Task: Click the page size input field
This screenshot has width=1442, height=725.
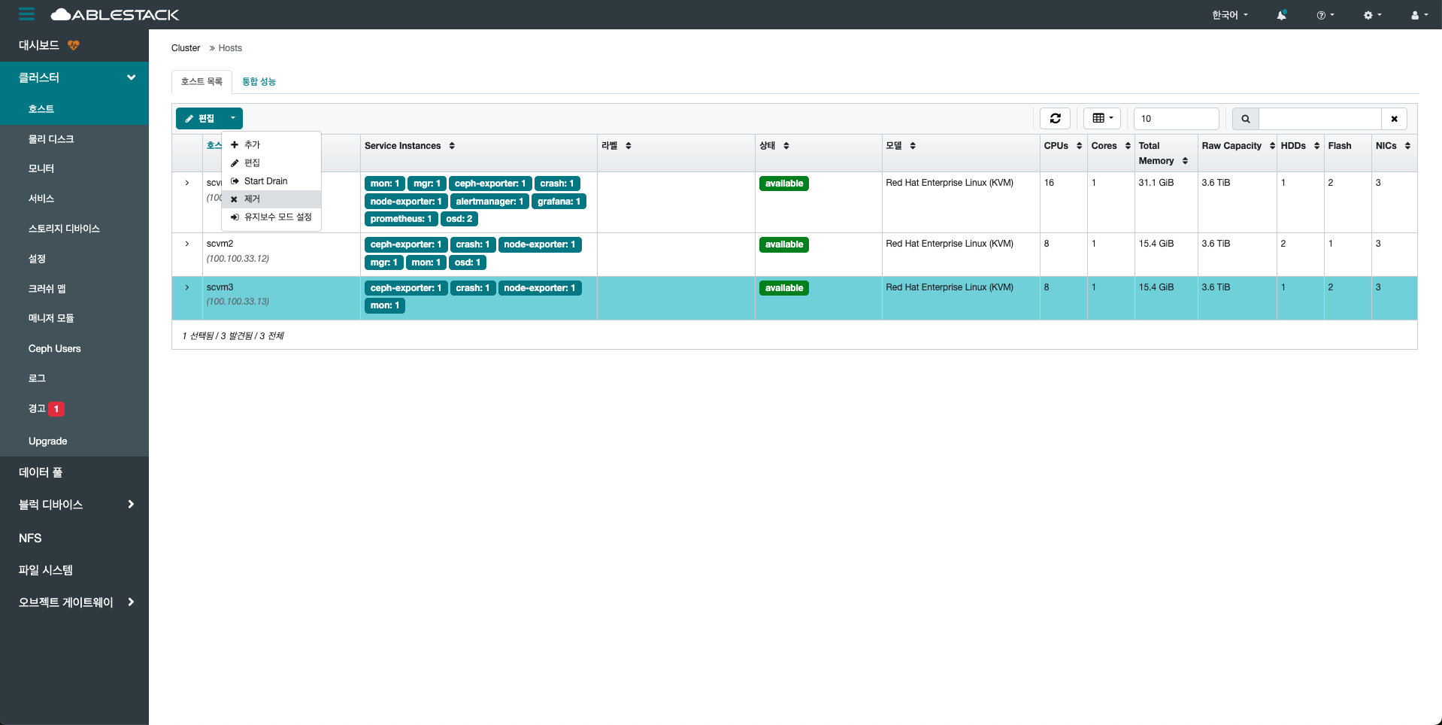Action: pyautogui.click(x=1176, y=119)
